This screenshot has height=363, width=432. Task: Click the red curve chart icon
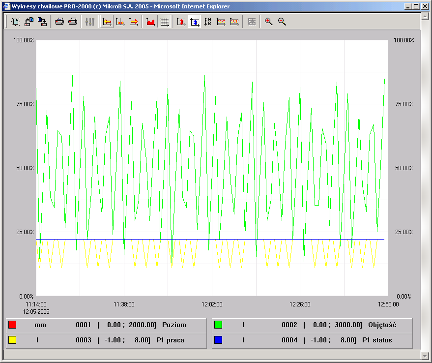coord(234,22)
